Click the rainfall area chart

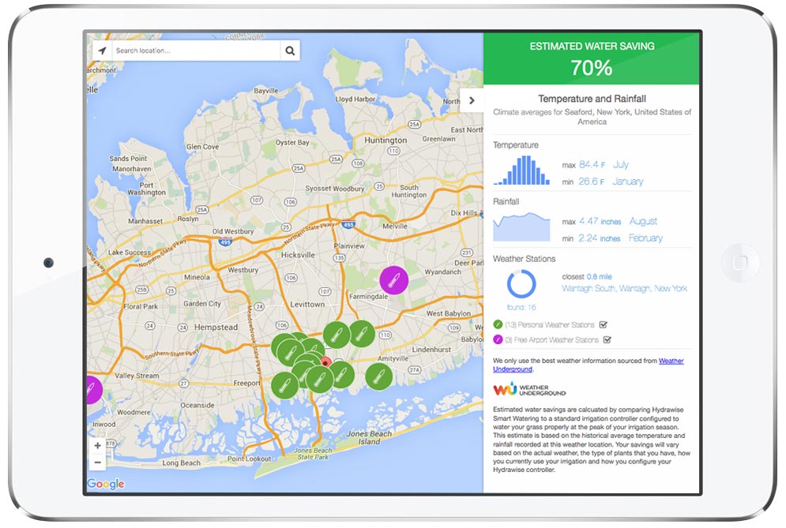[521, 228]
